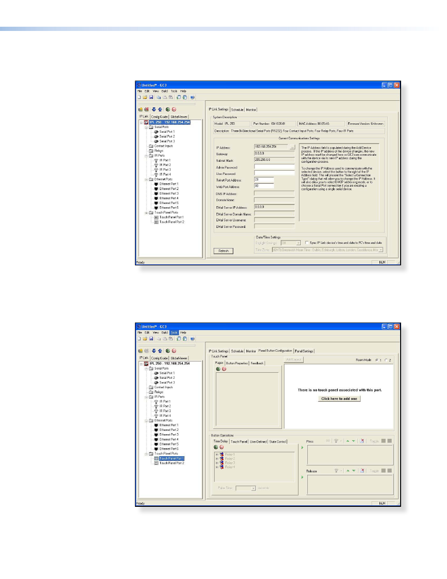Viewport: 447px width, 579px height.
Task: Click 'Click here to add one' button
Action: (339, 399)
